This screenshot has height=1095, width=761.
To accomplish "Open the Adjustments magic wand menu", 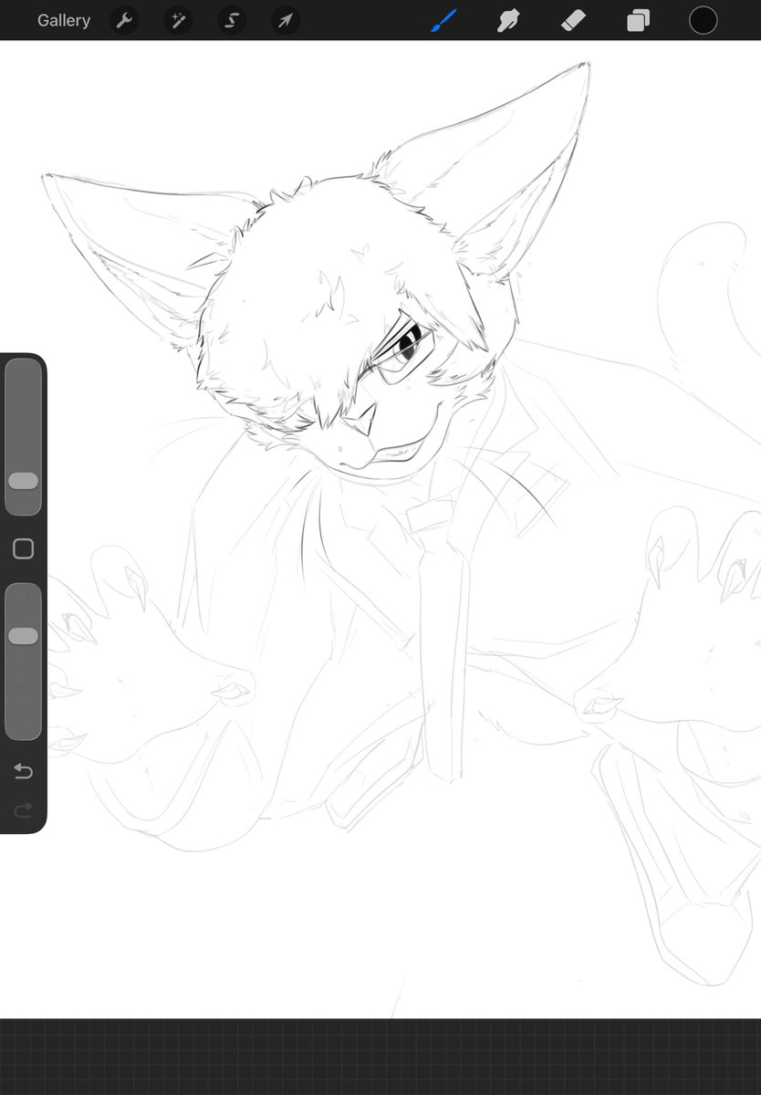I will click(178, 20).
